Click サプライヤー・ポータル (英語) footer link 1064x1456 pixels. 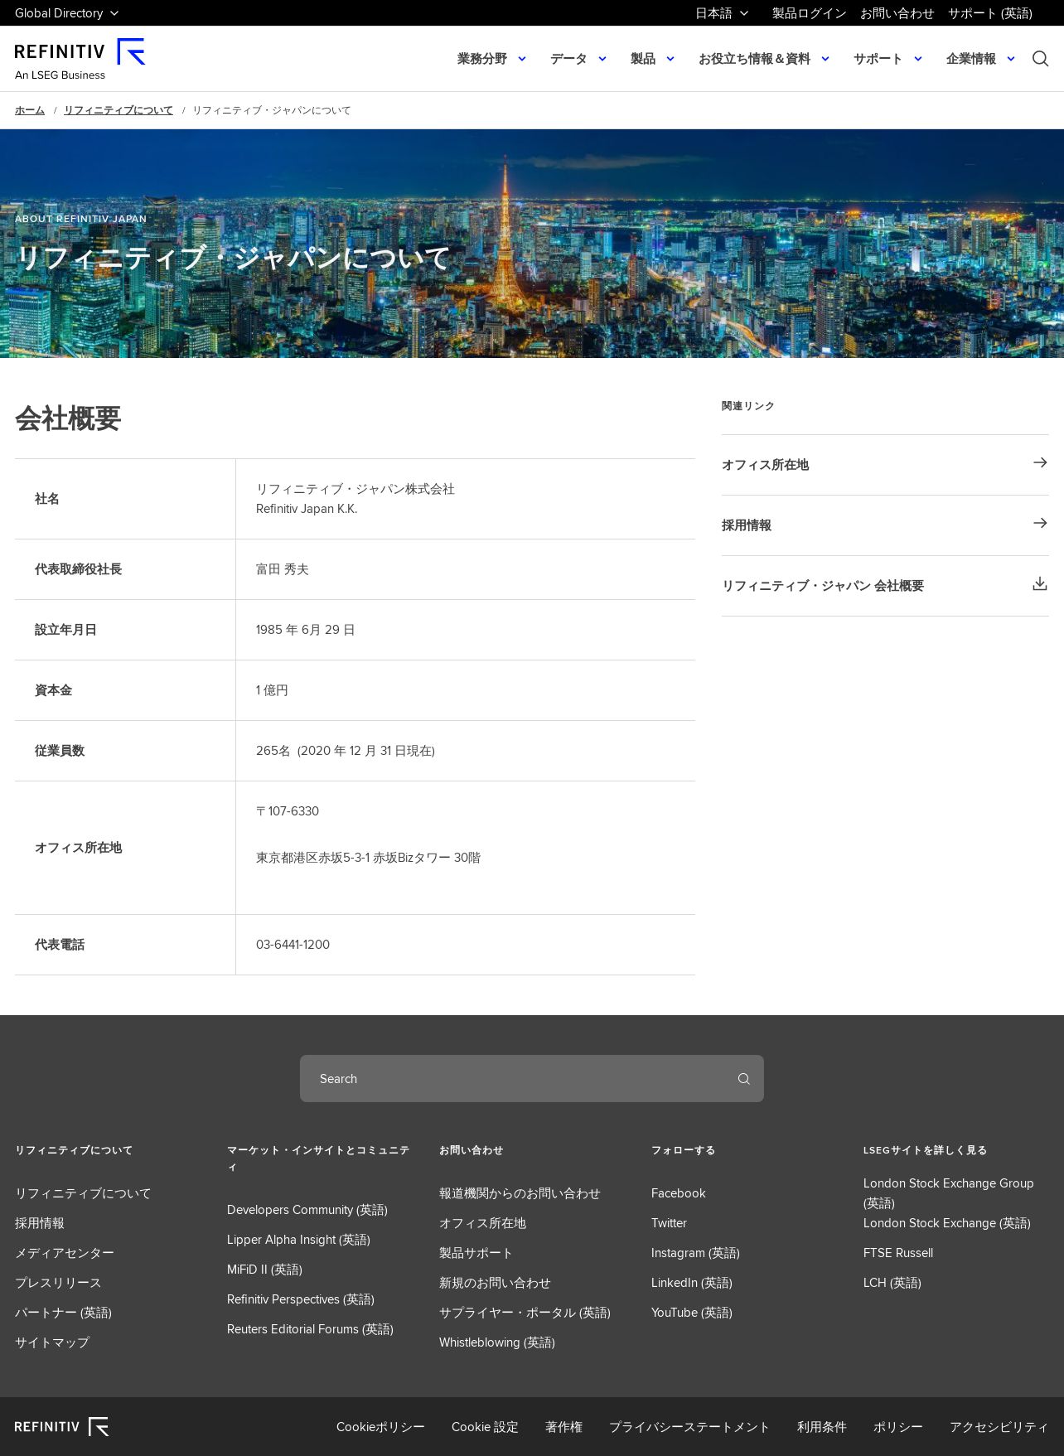point(525,1313)
